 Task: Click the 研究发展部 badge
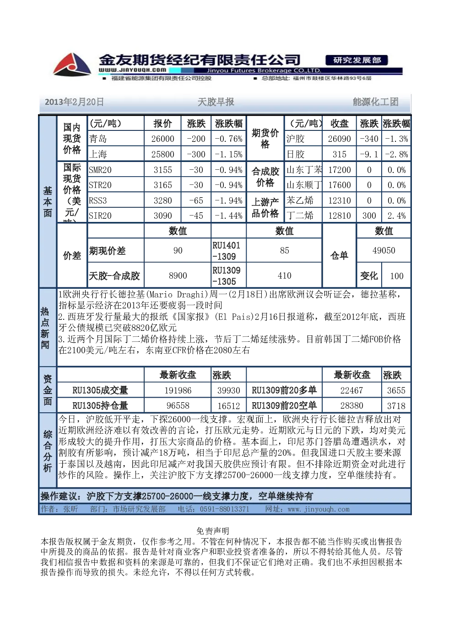(x=357, y=60)
